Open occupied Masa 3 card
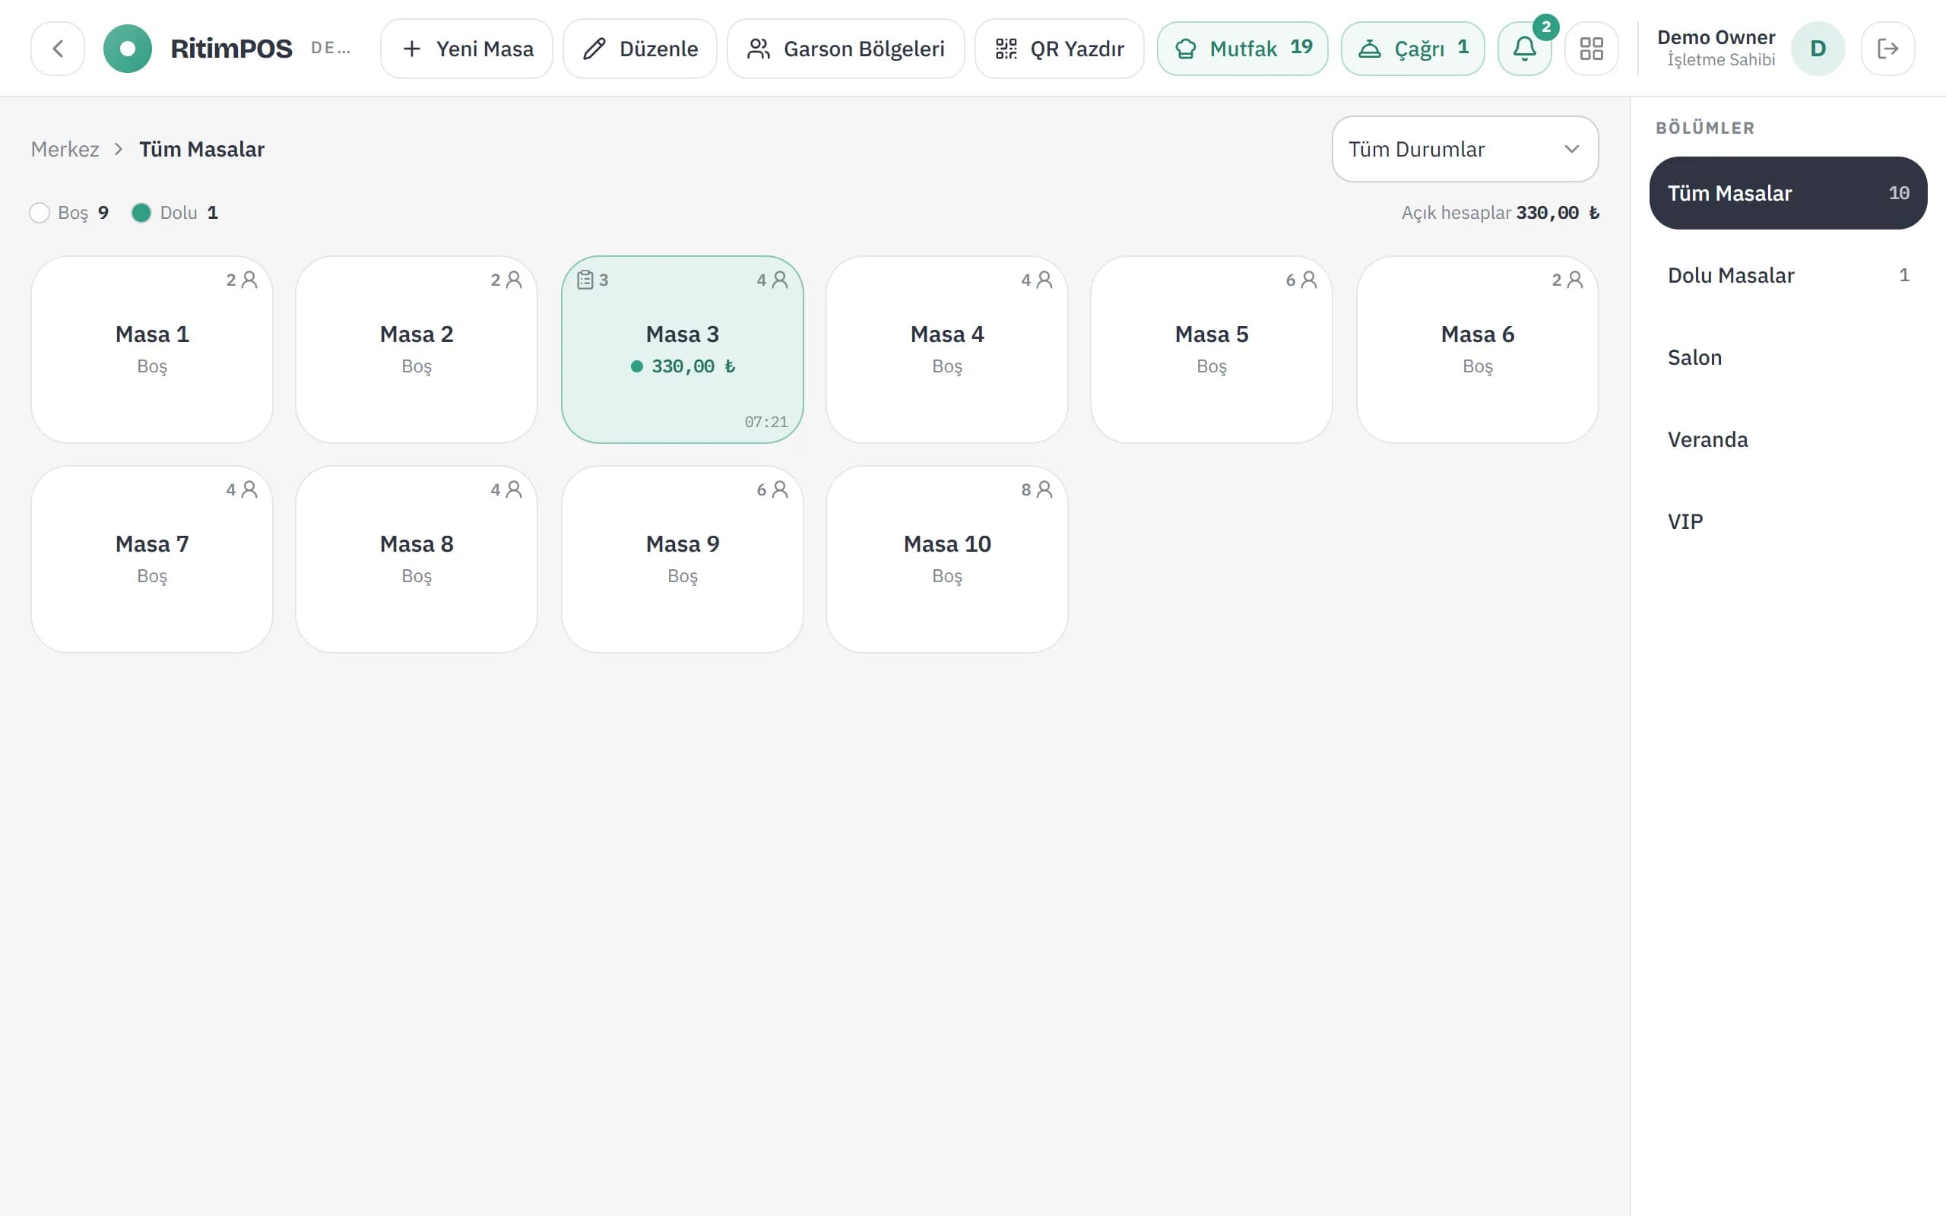This screenshot has height=1216, width=1946. click(x=682, y=349)
